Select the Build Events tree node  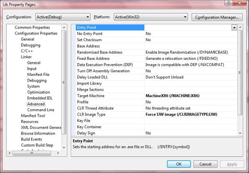[31, 139]
